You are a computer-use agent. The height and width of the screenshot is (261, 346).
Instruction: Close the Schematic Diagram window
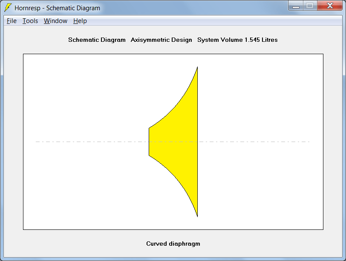tap(330, 6)
